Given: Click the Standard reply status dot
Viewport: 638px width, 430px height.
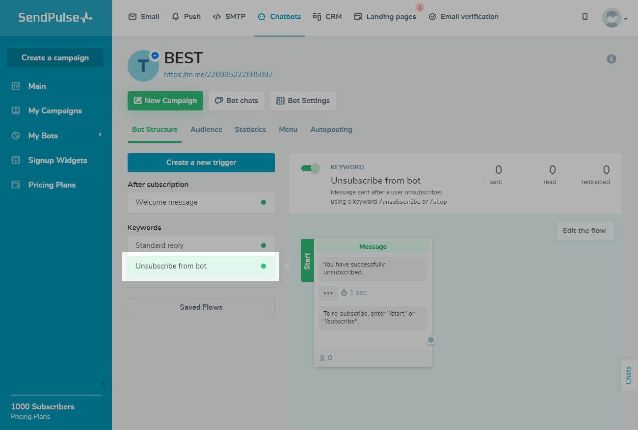Looking at the screenshot, I should pos(264,245).
